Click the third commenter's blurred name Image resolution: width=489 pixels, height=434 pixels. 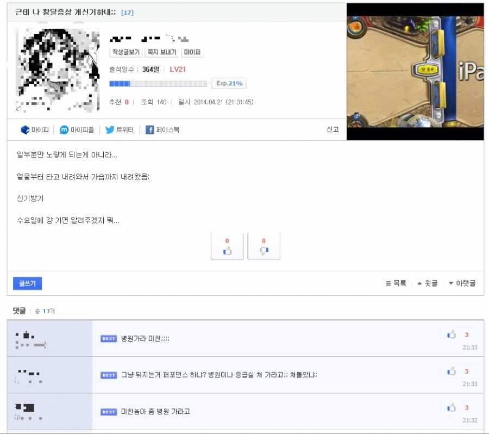(28, 412)
